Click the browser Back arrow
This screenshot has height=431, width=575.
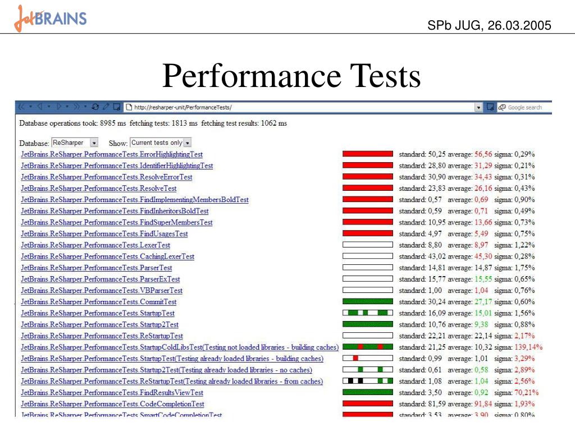pyautogui.click(x=40, y=107)
